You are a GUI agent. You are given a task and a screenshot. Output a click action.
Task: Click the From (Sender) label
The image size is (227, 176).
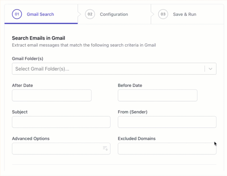click(x=132, y=112)
